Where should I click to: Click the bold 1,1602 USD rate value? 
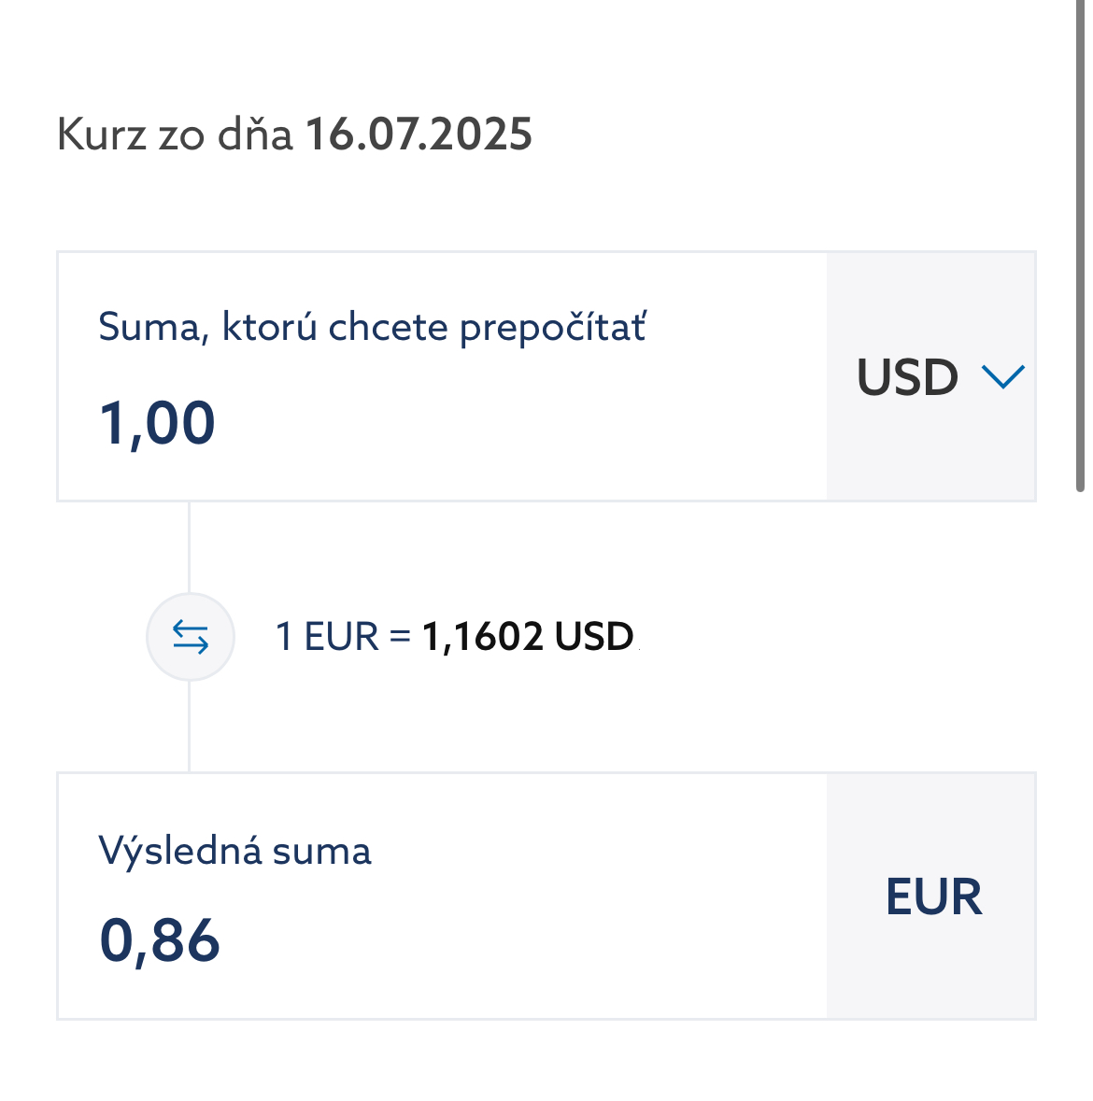coord(528,637)
